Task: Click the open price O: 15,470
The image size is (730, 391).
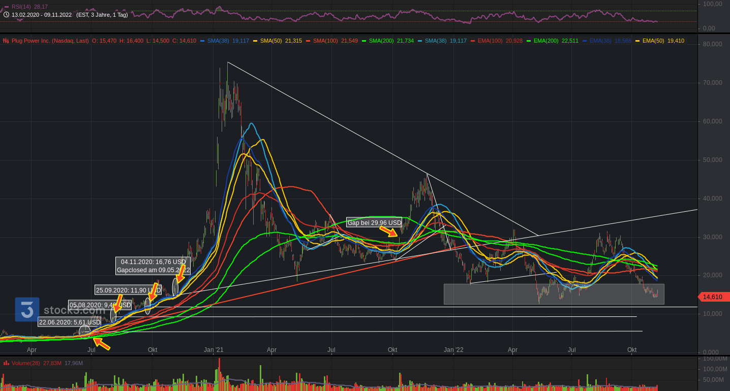Action: pos(104,41)
